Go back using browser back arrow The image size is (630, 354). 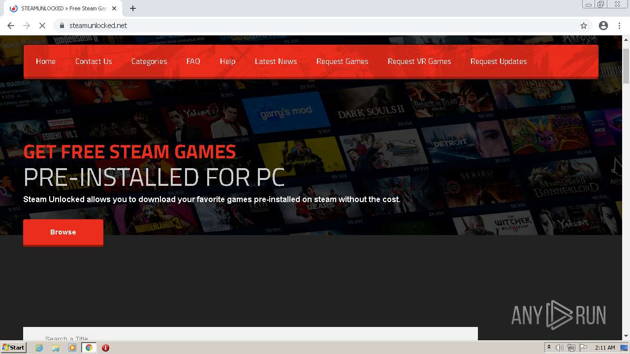click(11, 26)
